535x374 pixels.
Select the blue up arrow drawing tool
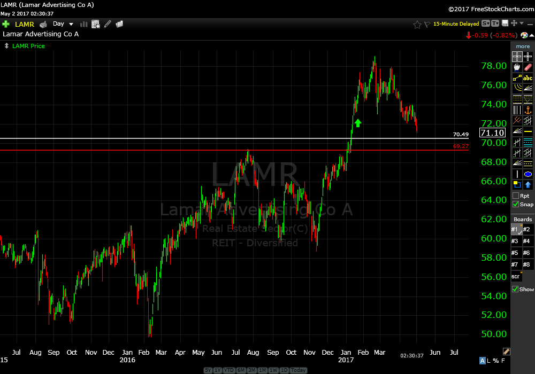pyautogui.click(x=528, y=185)
